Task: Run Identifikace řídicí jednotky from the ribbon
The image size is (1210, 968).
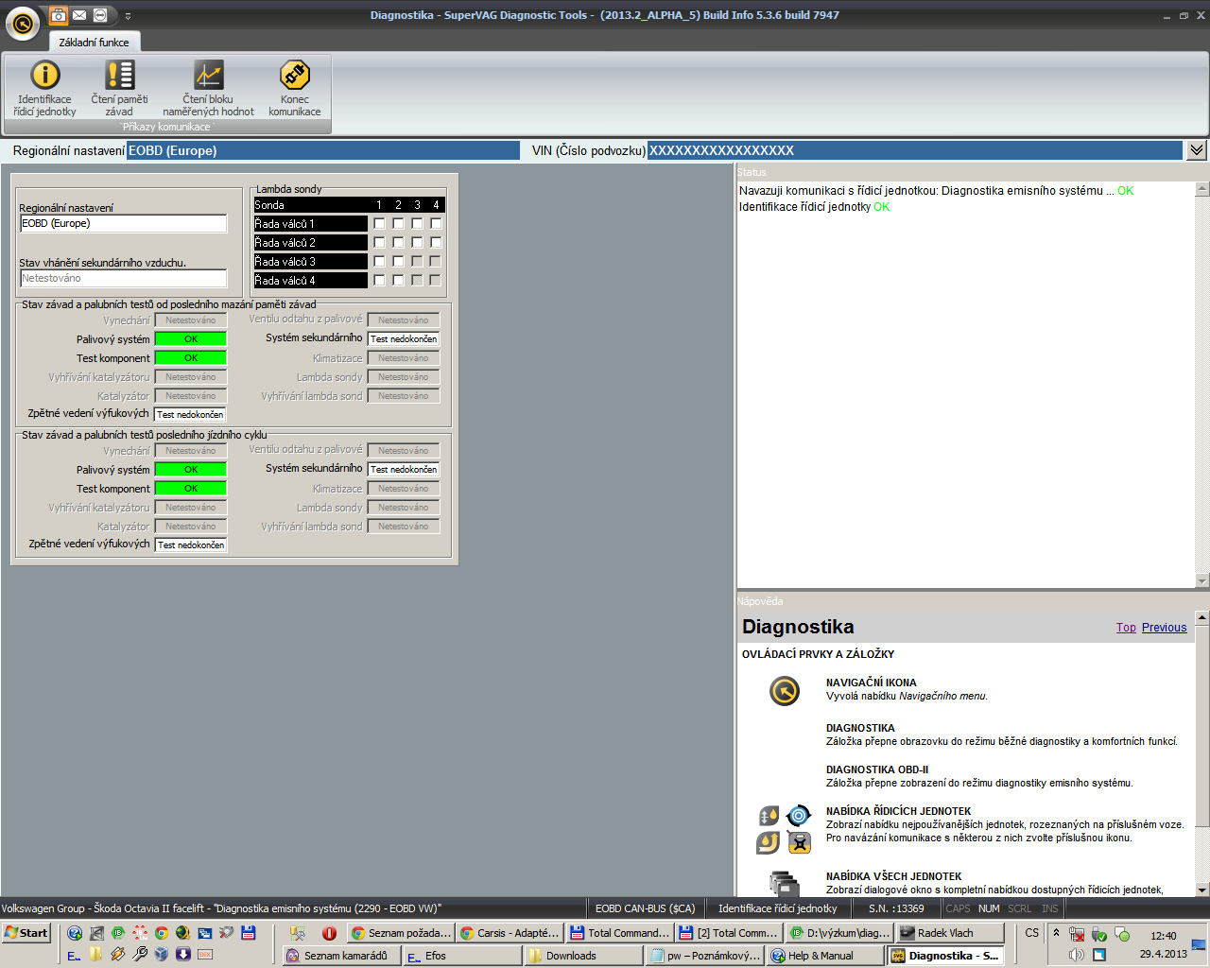Action: click(x=44, y=89)
